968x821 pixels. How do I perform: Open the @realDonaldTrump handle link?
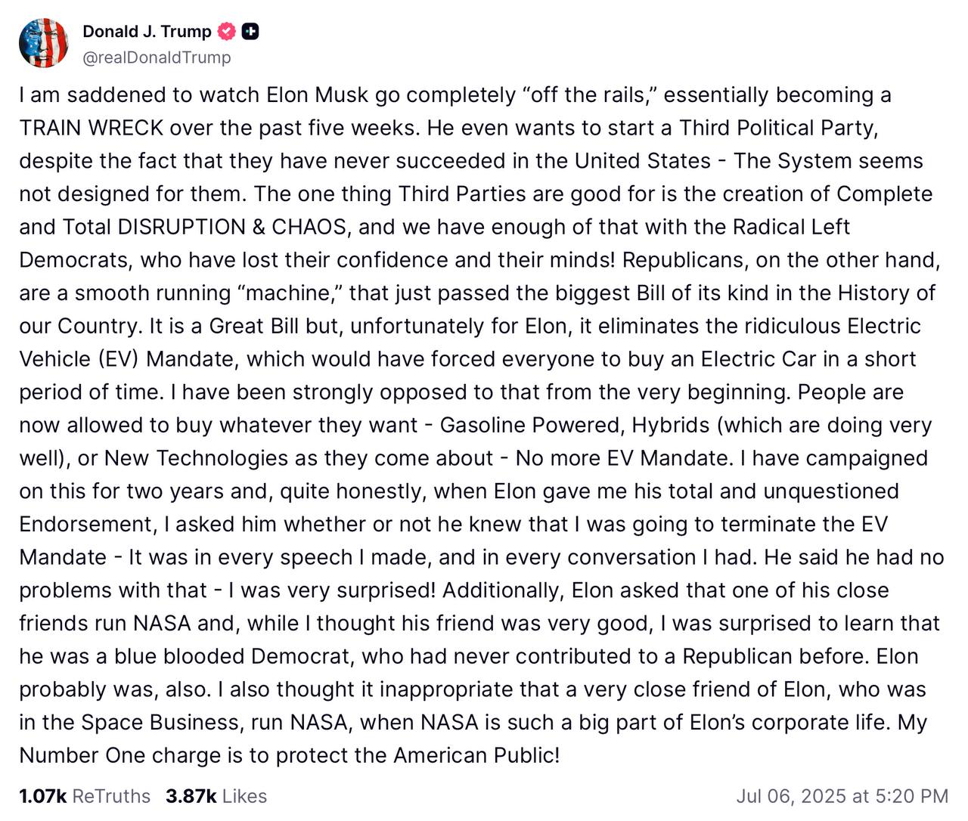pos(157,57)
